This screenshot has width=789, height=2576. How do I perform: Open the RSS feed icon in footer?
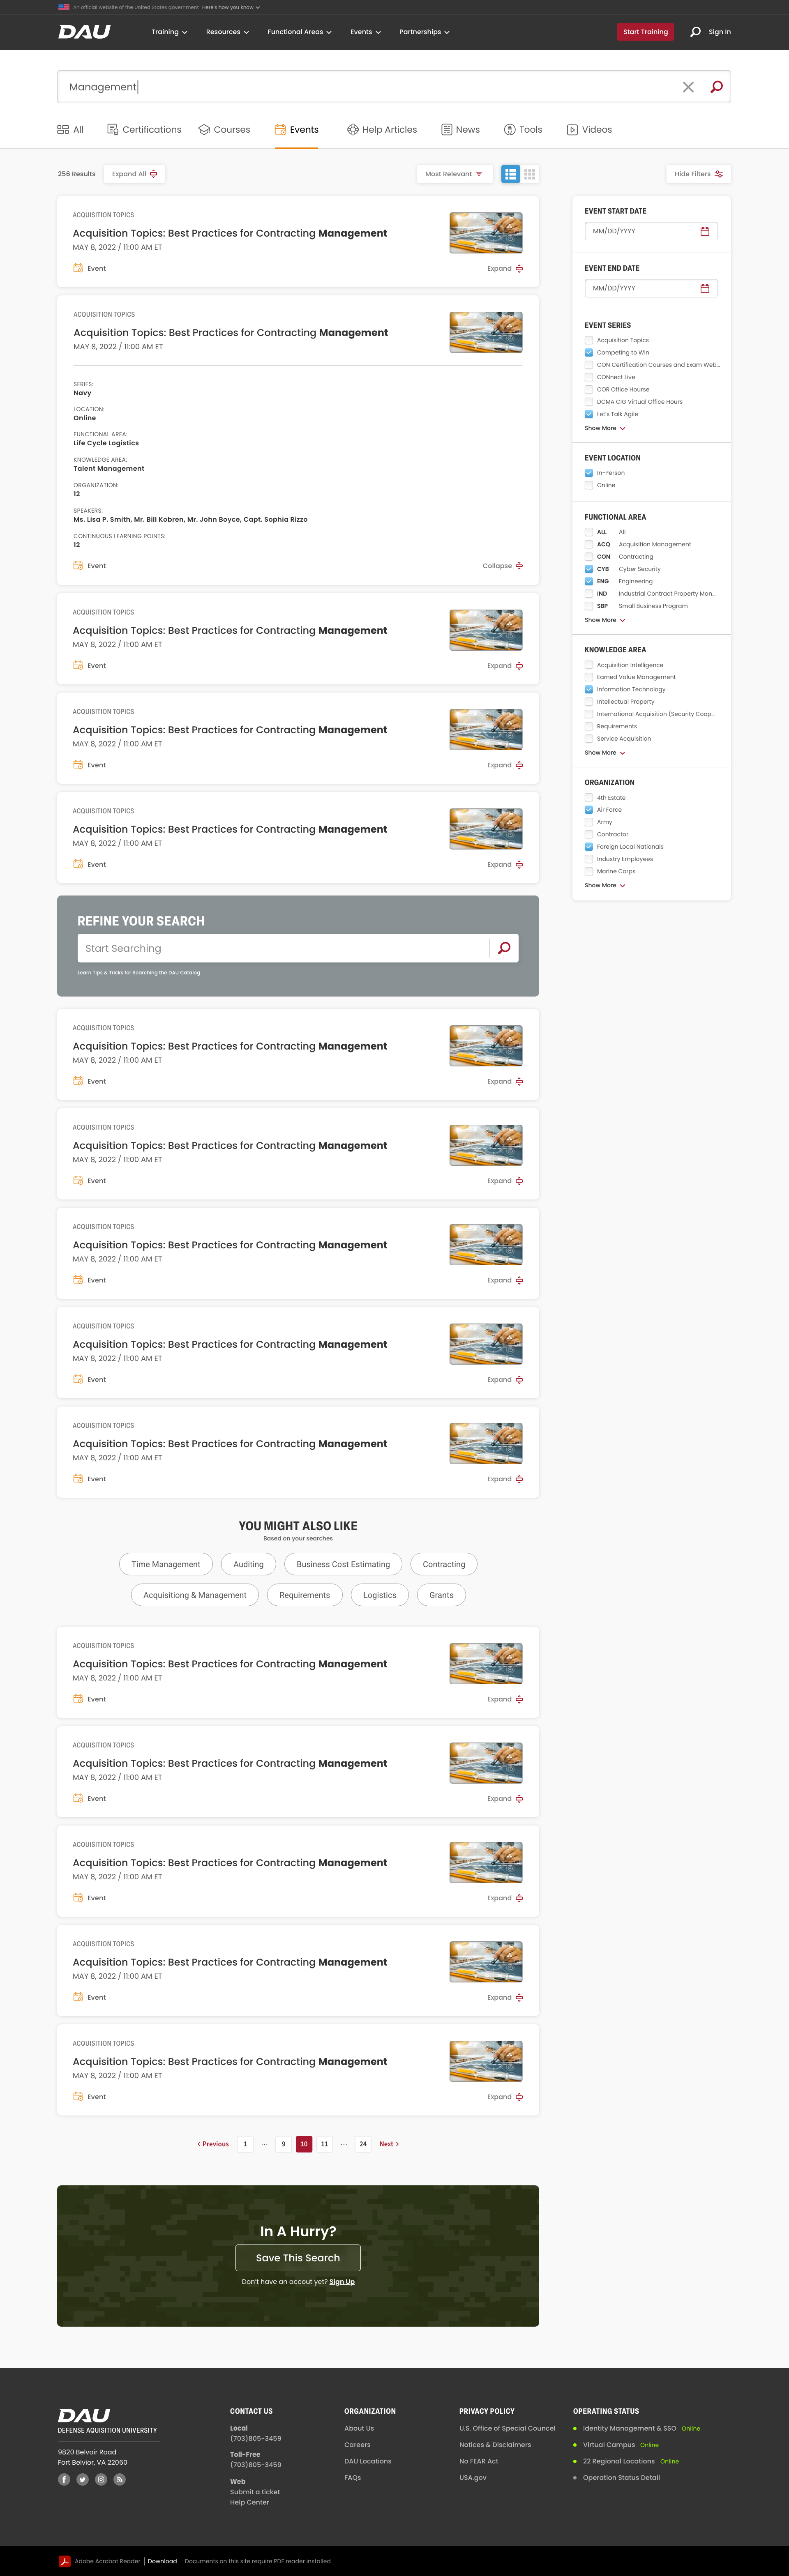pyautogui.click(x=119, y=2479)
